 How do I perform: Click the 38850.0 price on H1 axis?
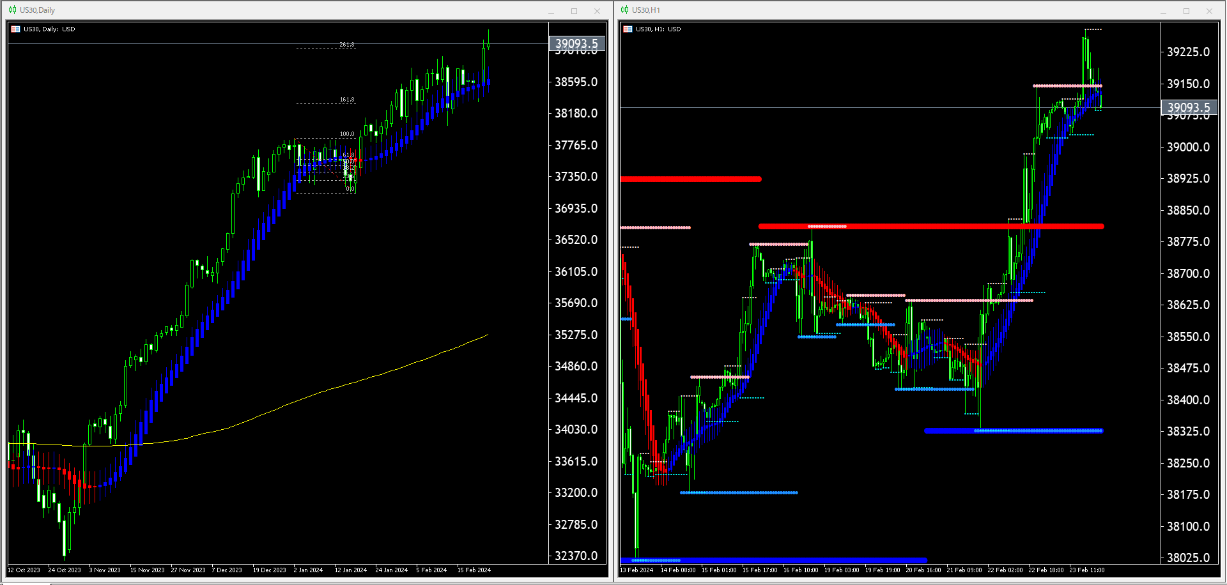[x=1189, y=210]
